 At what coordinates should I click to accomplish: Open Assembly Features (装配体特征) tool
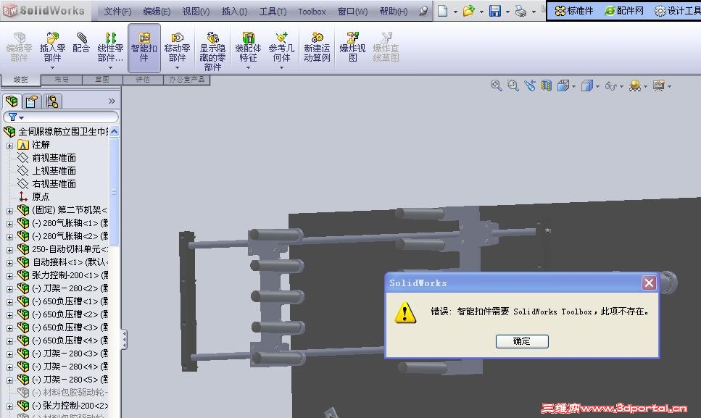click(248, 47)
